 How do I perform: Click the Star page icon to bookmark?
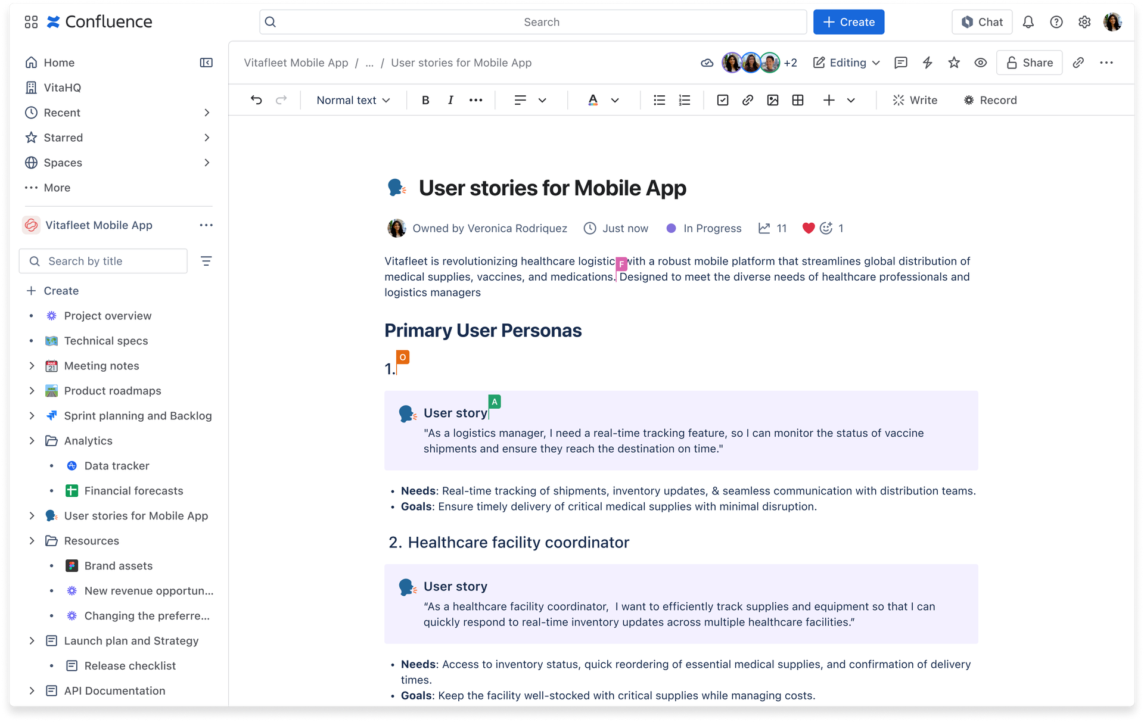pos(955,63)
